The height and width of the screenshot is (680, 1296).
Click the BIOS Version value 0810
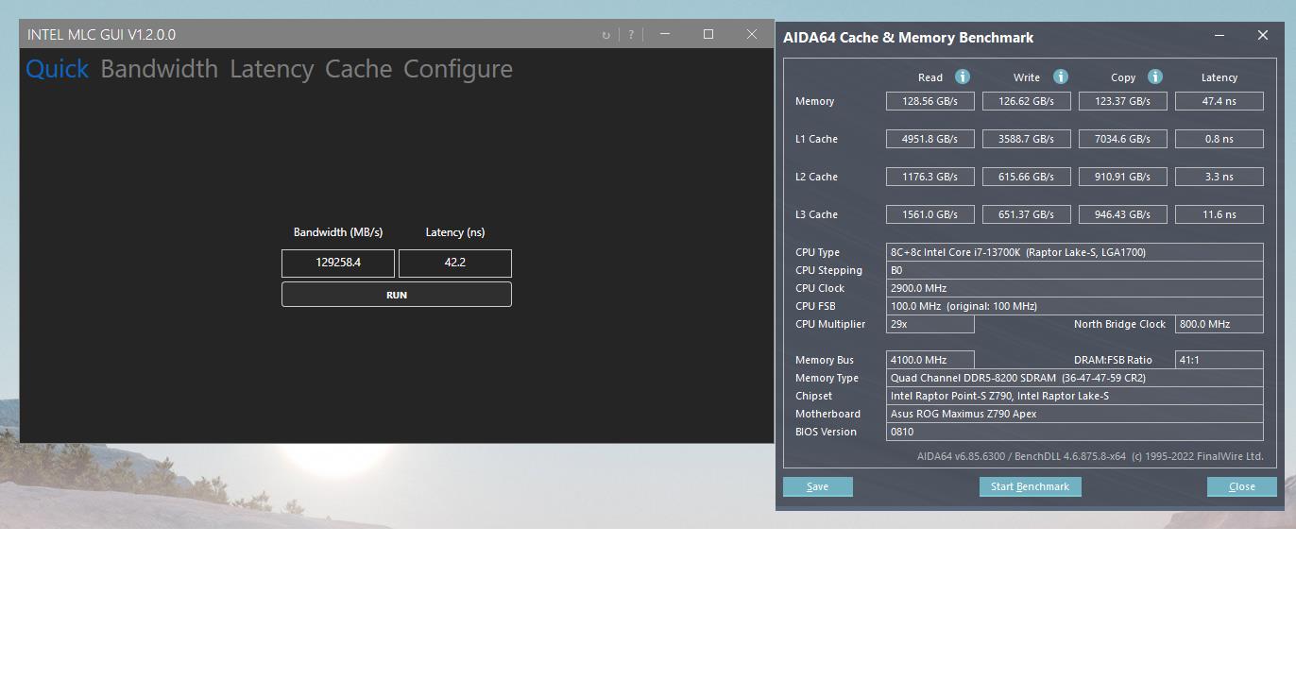click(x=1075, y=432)
